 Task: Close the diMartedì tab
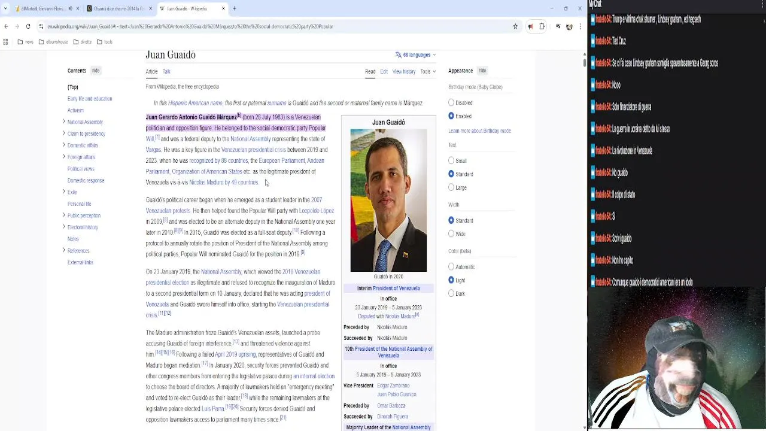pos(78,8)
